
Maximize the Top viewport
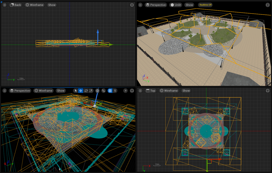(267, 91)
